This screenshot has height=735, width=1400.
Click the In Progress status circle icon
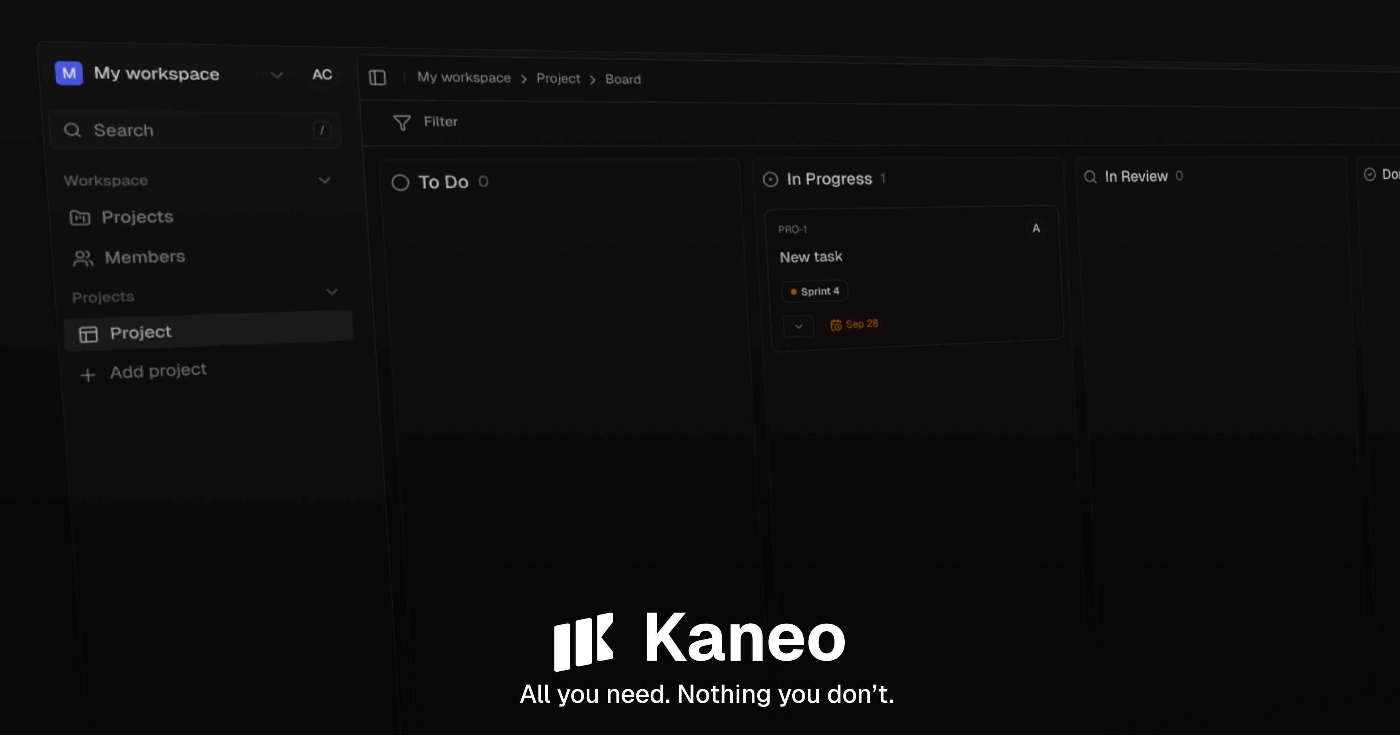point(770,179)
